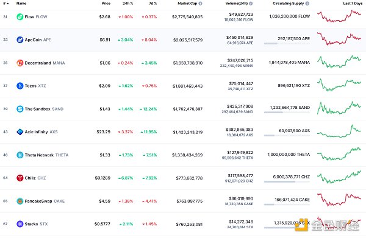Image resolution: width=366 pixels, height=238 pixels.
Task: Open the Volume(24h) info icon
Action: coord(251,4)
